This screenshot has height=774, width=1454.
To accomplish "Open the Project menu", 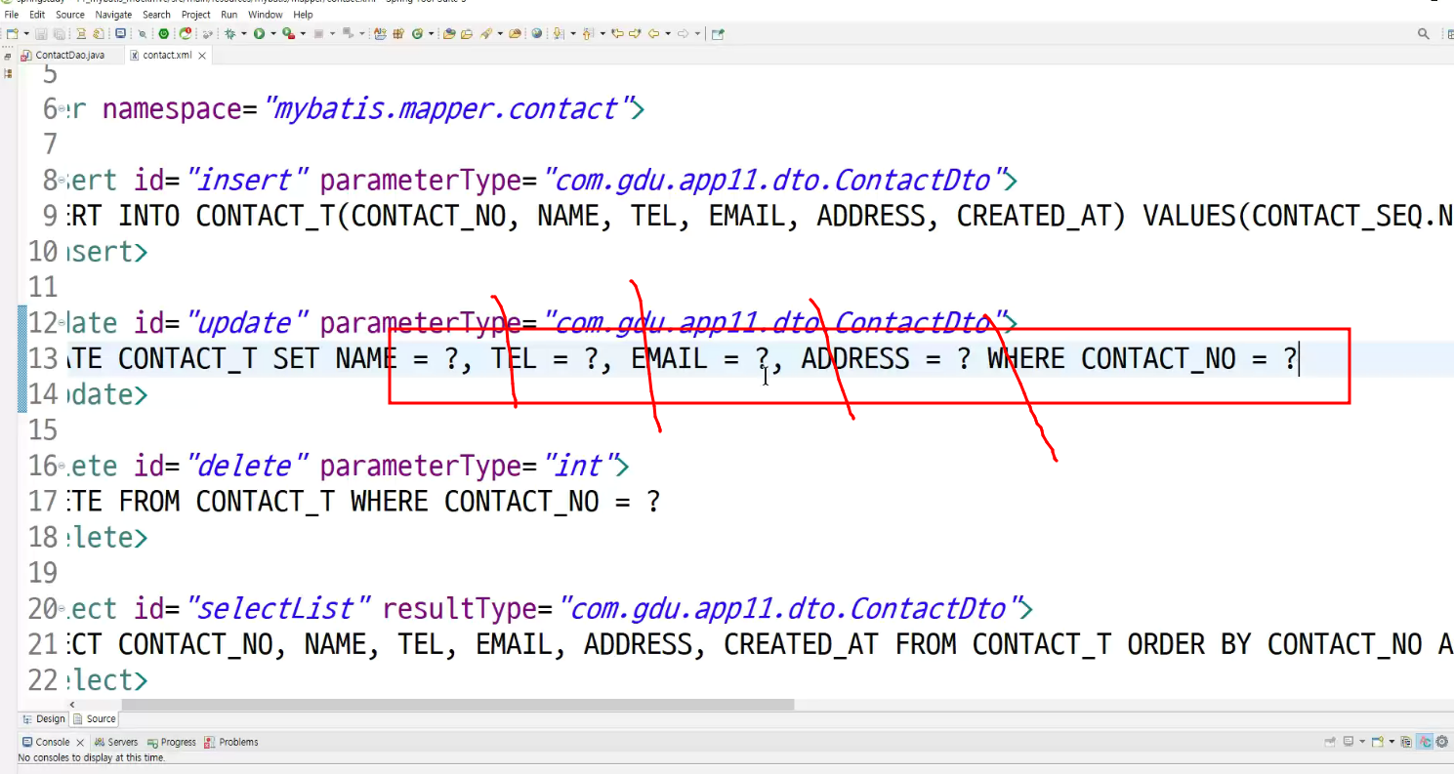I will click(196, 15).
